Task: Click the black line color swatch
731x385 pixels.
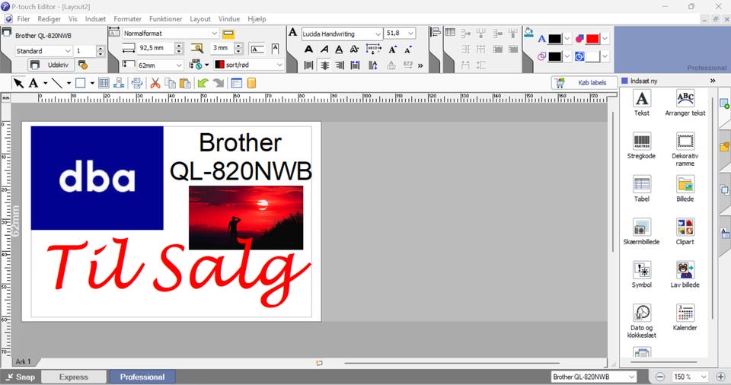Action: pyautogui.click(x=555, y=56)
